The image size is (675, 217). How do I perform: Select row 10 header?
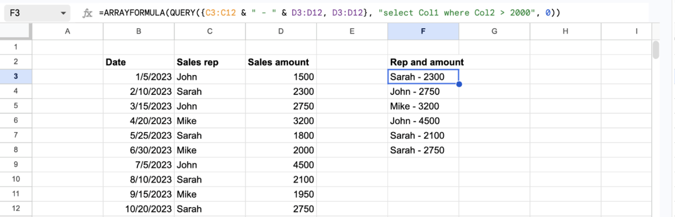point(16,180)
